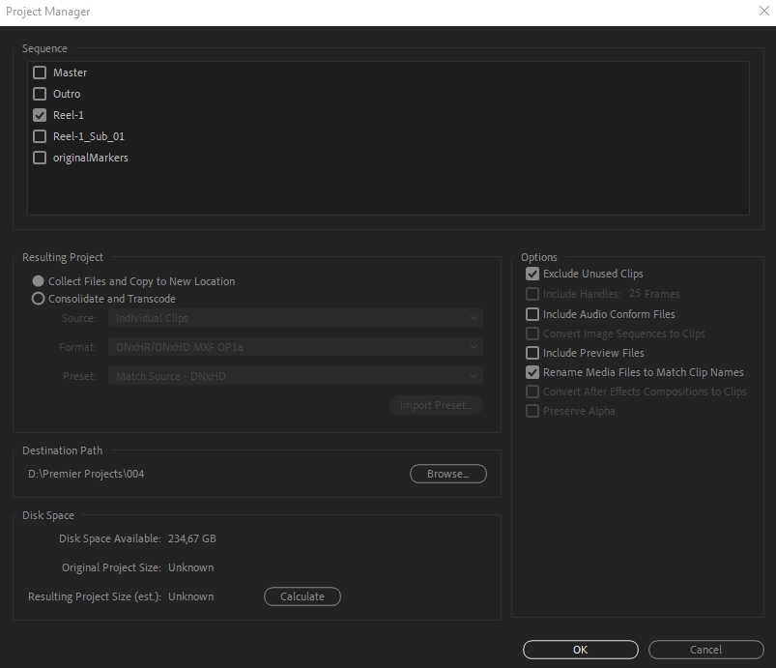Cancel the Project Manager dialog
The height and width of the screenshot is (668, 776).
tap(705, 650)
